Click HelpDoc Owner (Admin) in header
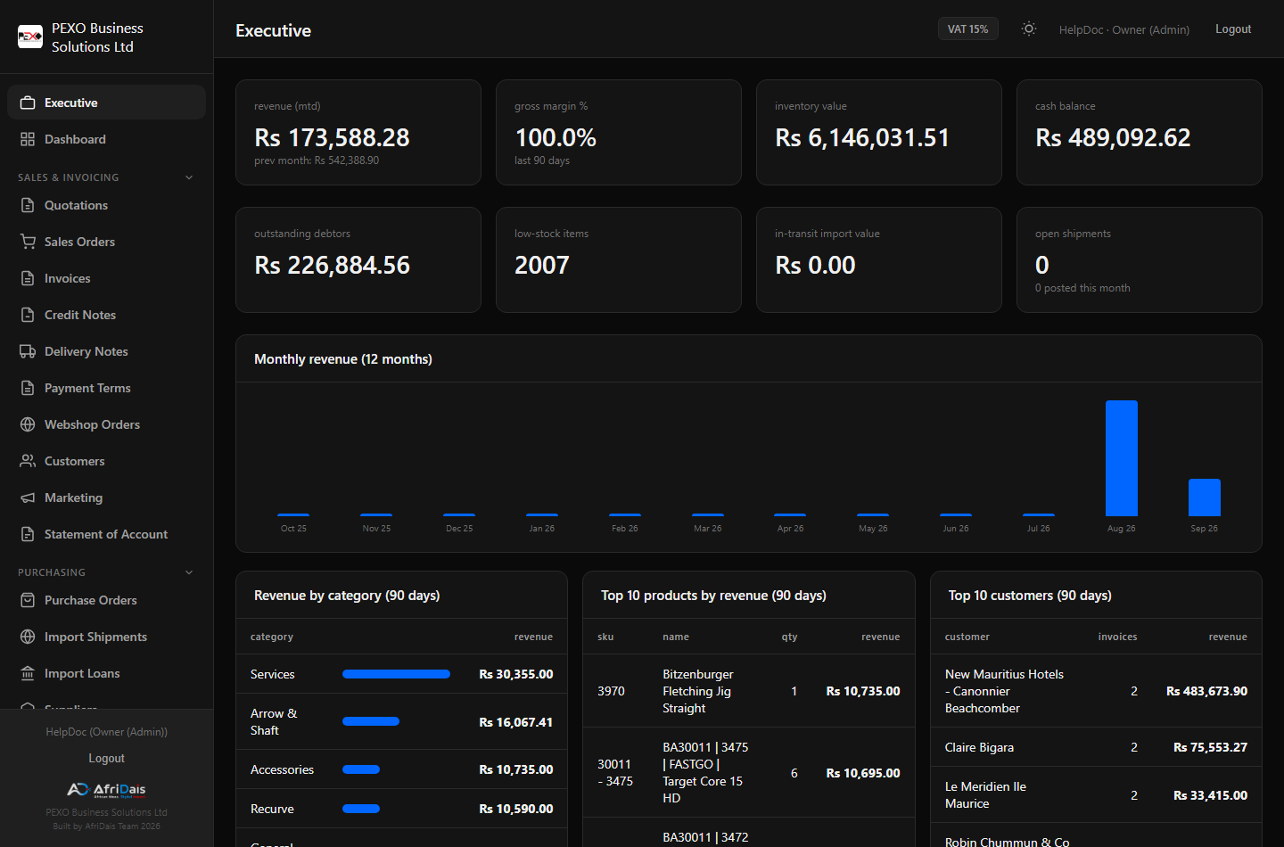Viewport: 1284px width, 847px height. coord(1123,29)
